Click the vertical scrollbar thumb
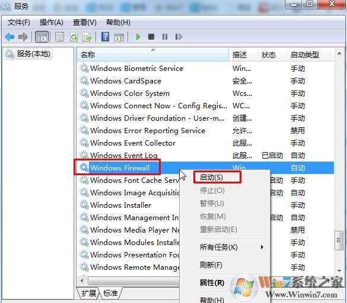The width and height of the screenshot is (347, 303). (x=338, y=240)
